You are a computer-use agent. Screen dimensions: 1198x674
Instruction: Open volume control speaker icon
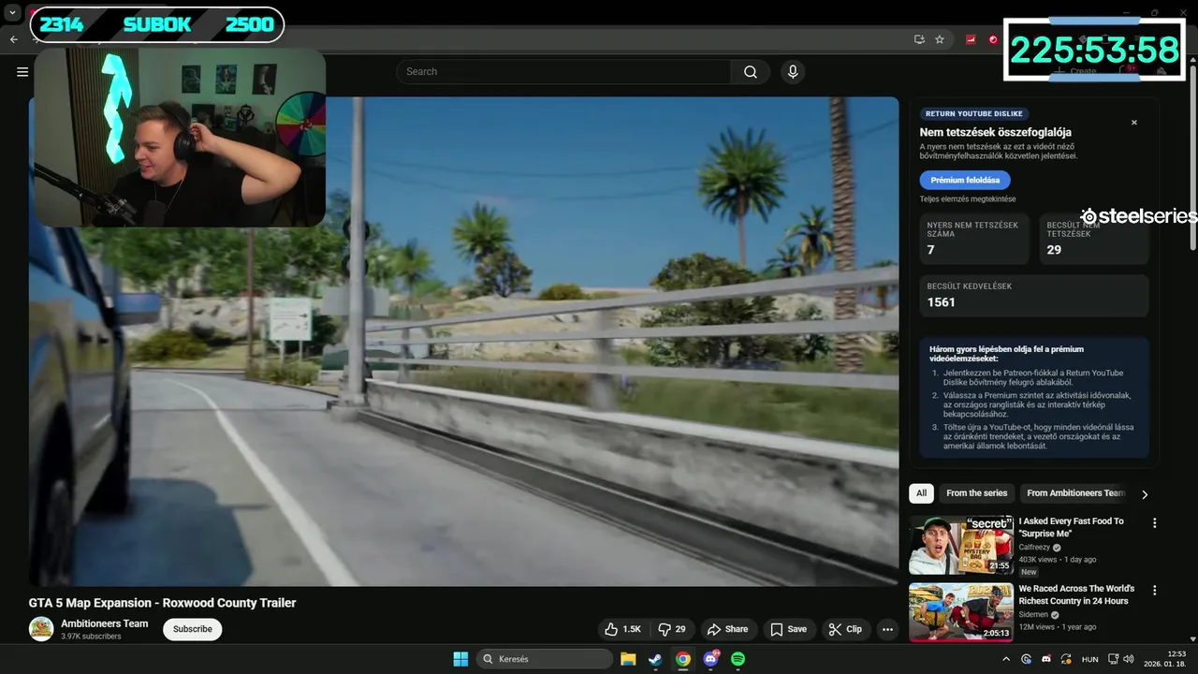click(x=1129, y=659)
